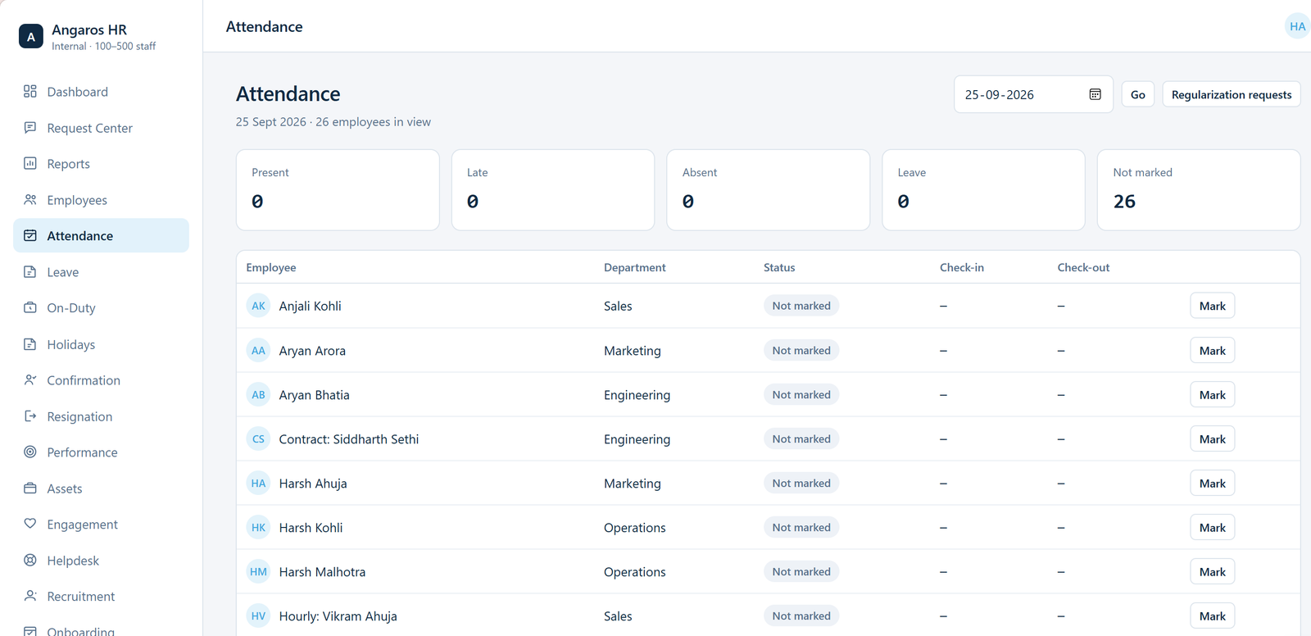Click Harsh Kohli's Operations department cell
The image size is (1311, 636).
pos(635,528)
